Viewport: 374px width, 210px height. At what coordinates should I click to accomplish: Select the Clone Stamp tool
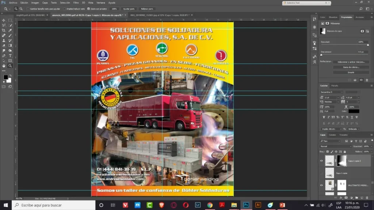(x=4, y=40)
